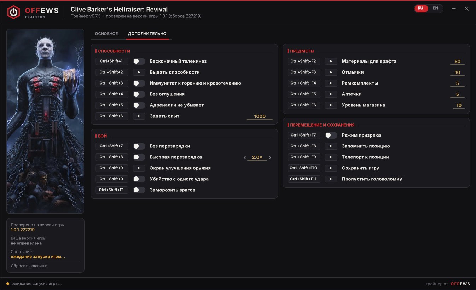The width and height of the screenshot is (476, 290).
Task: Increase reload speed with right chevron
Action: [x=270, y=157]
